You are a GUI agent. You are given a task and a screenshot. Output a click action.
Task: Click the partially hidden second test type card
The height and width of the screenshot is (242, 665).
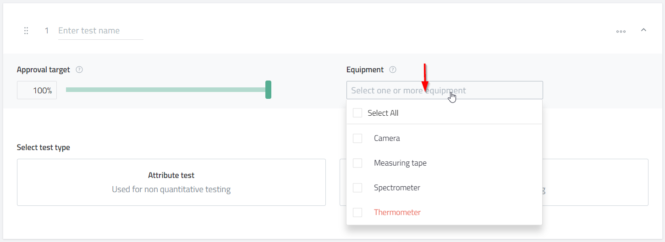click(595, 182)
